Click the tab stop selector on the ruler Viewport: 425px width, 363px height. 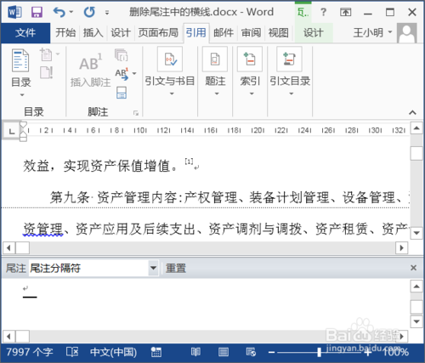point(12,131)
